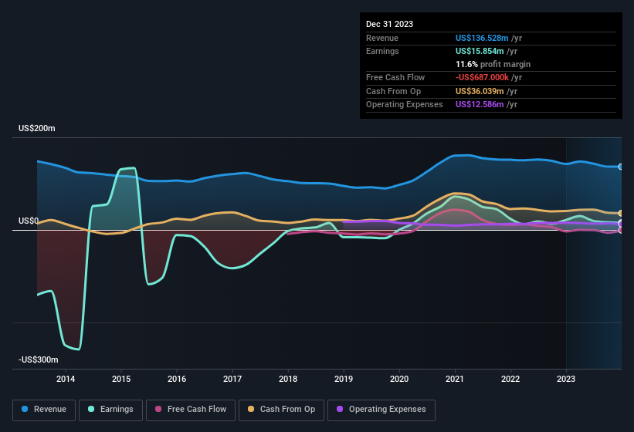Screen dimensions: 634x432
Task: Click the Free Cash Flow label in tooltip
Action: (395, 77)
